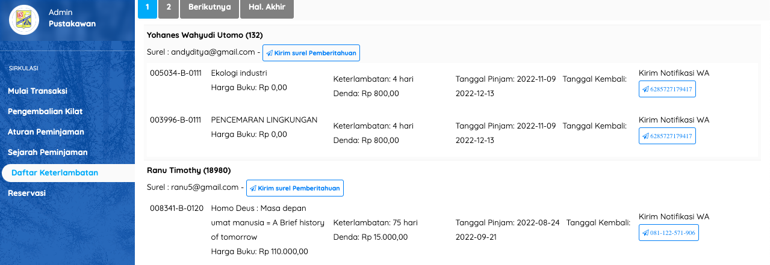Select page 1 in pagination
This screenshot has height=265, width=770.
coord(147,8)
